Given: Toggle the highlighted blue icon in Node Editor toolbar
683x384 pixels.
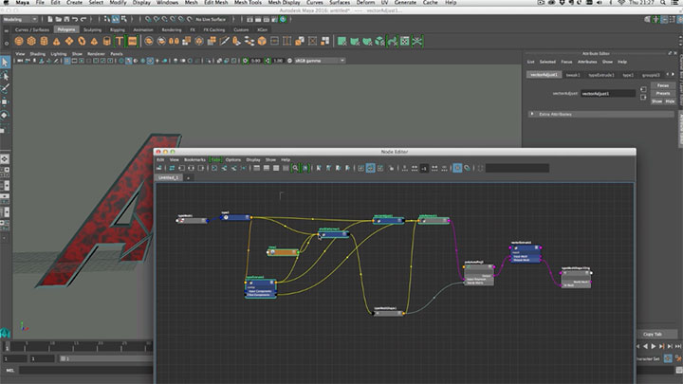Looking at the screenshot, I should [x=370, y=168].
